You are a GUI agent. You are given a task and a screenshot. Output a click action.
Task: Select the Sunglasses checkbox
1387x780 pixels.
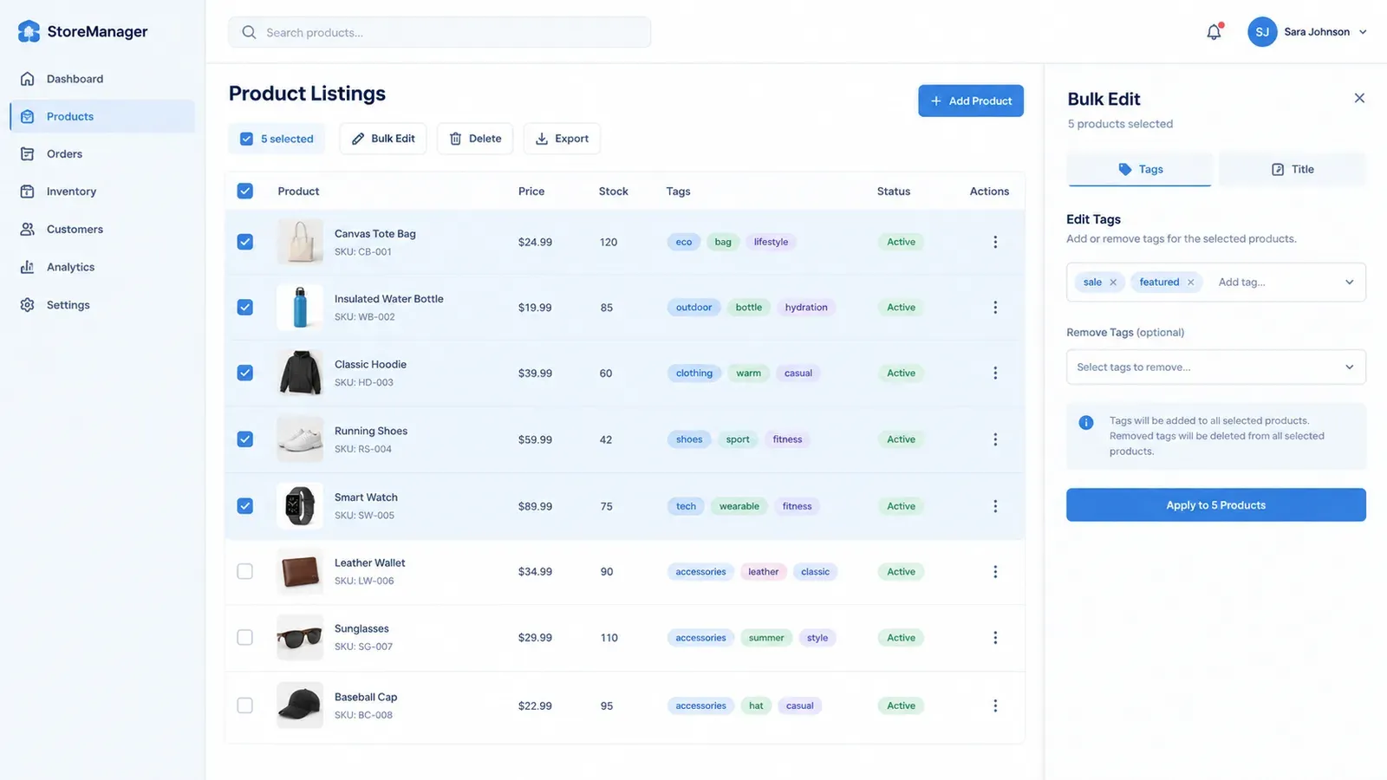click(x=245, y=638)
